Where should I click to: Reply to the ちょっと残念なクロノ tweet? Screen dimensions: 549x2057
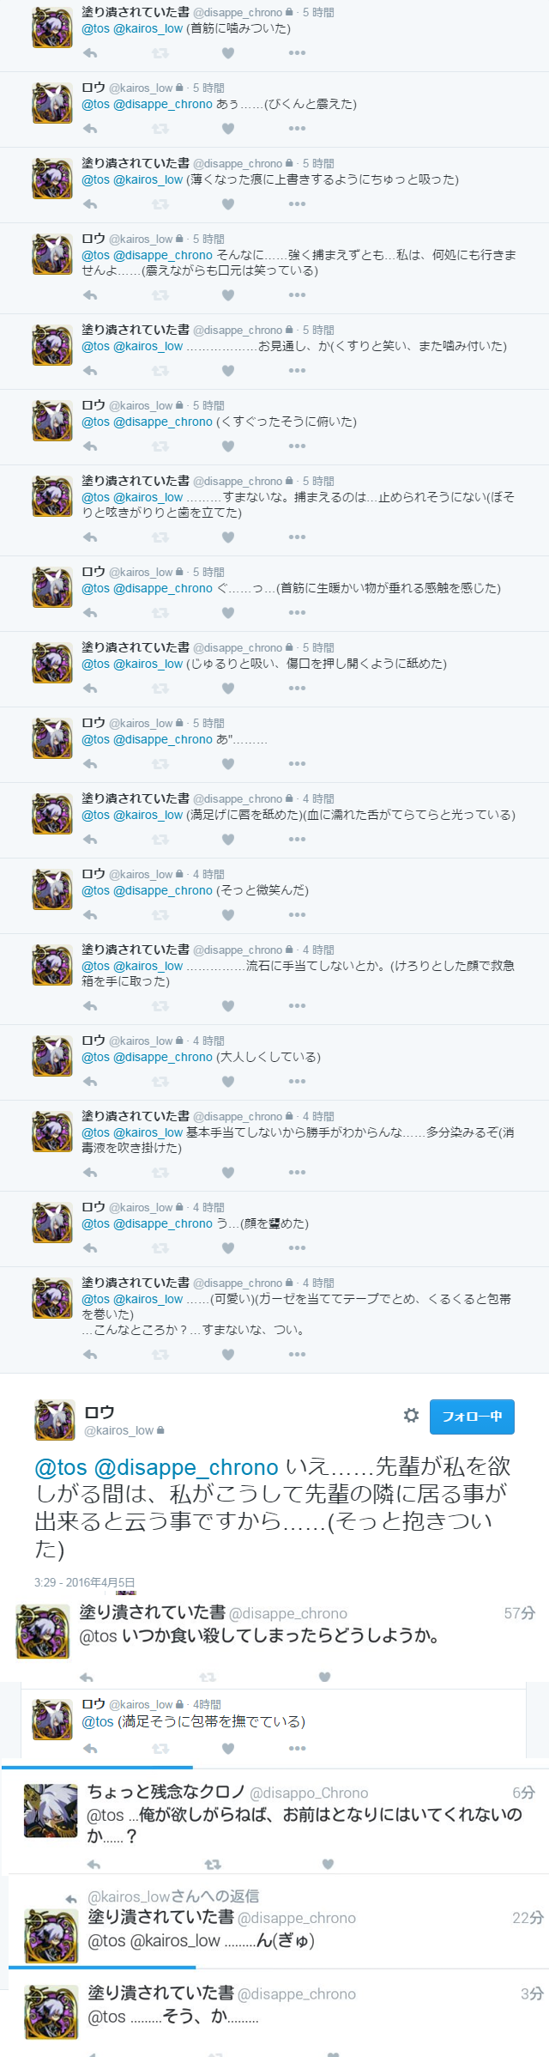click(x=94, y=1864)
